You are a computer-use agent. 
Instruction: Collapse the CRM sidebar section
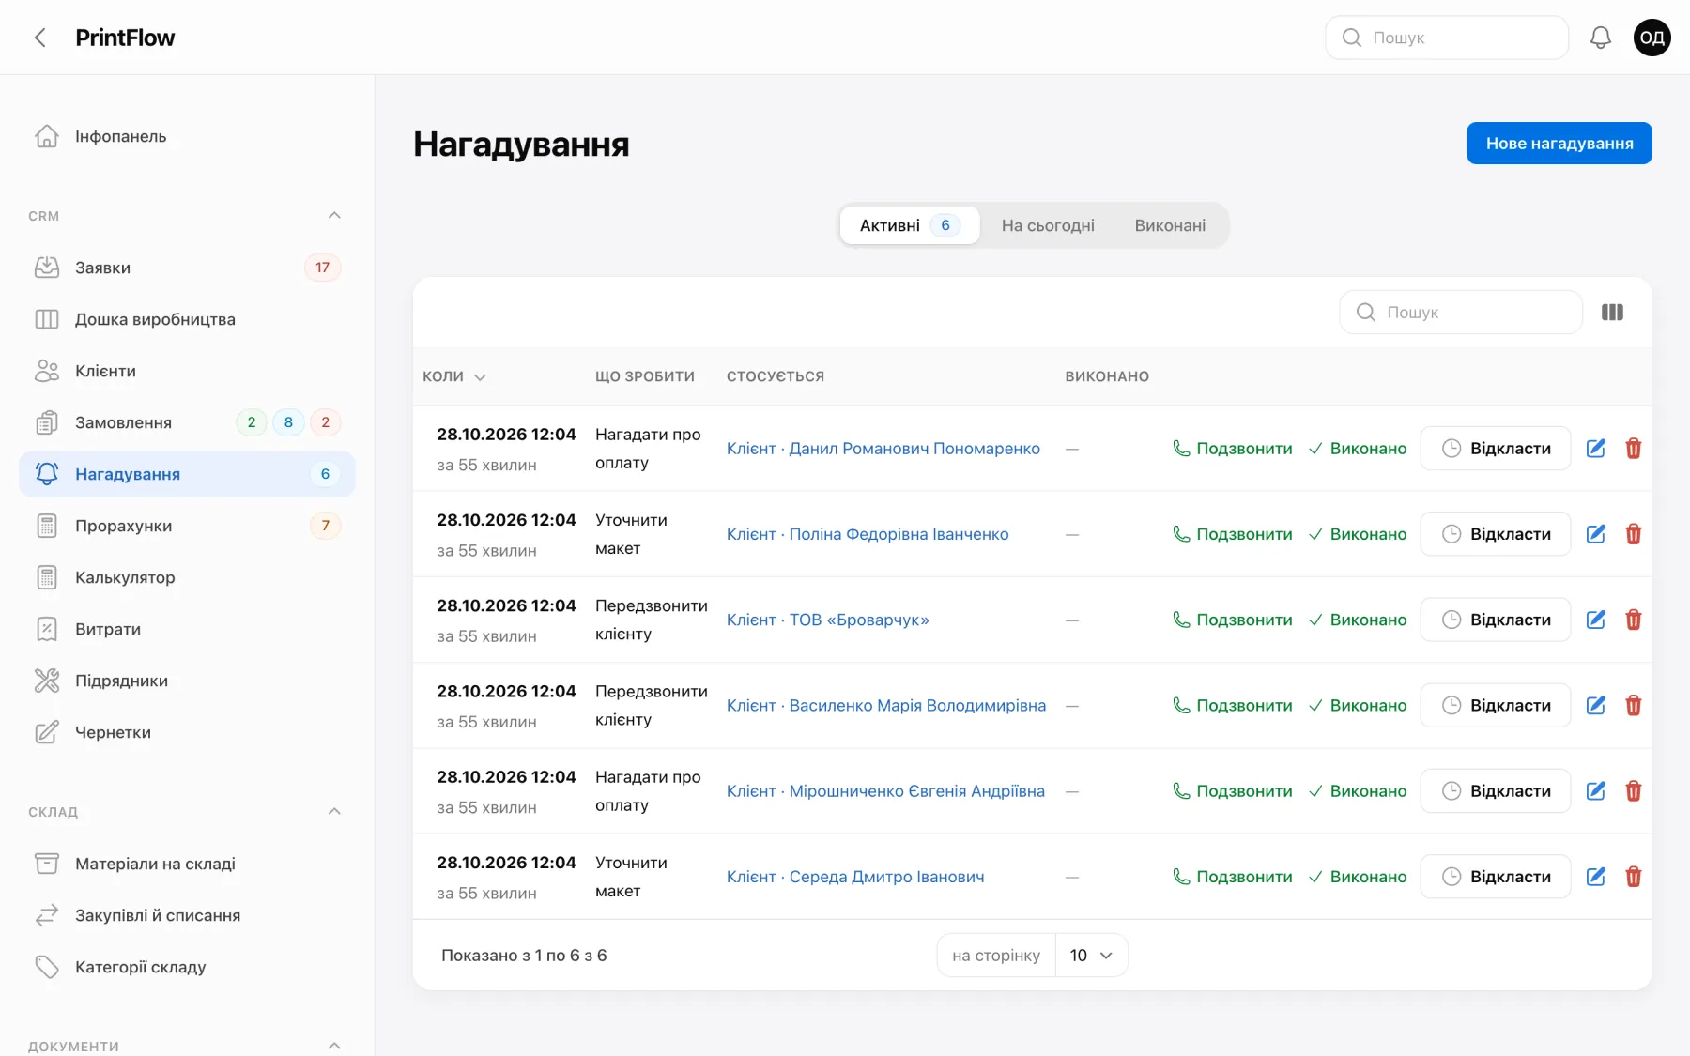click(x=334, y=216)
